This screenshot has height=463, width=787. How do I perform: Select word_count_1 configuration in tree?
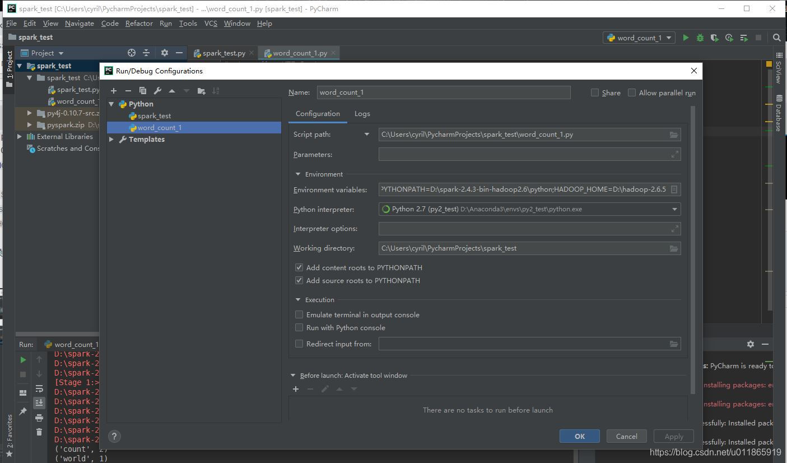point(194,127)
